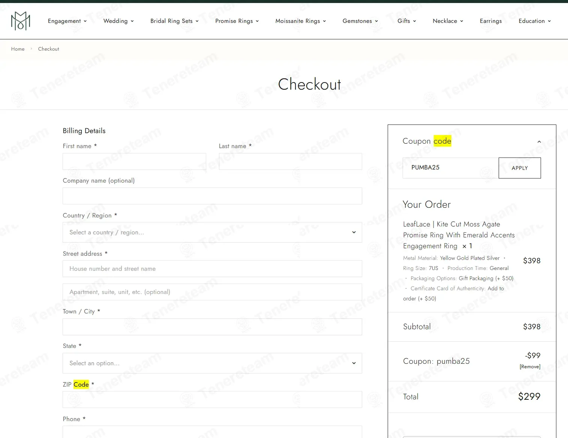Apply the coupon code
This screenshot has height=438, width=568.
520,168
